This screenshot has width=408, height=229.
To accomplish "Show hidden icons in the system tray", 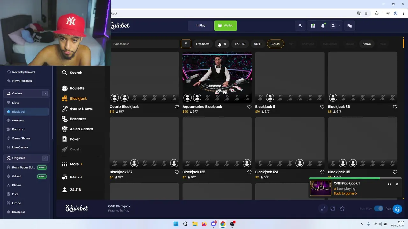I will coord(361,224).
